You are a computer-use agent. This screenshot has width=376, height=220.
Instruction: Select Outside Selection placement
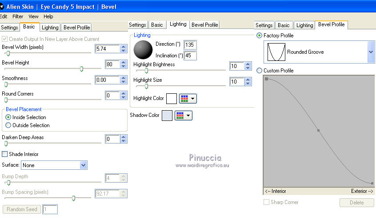8,125
